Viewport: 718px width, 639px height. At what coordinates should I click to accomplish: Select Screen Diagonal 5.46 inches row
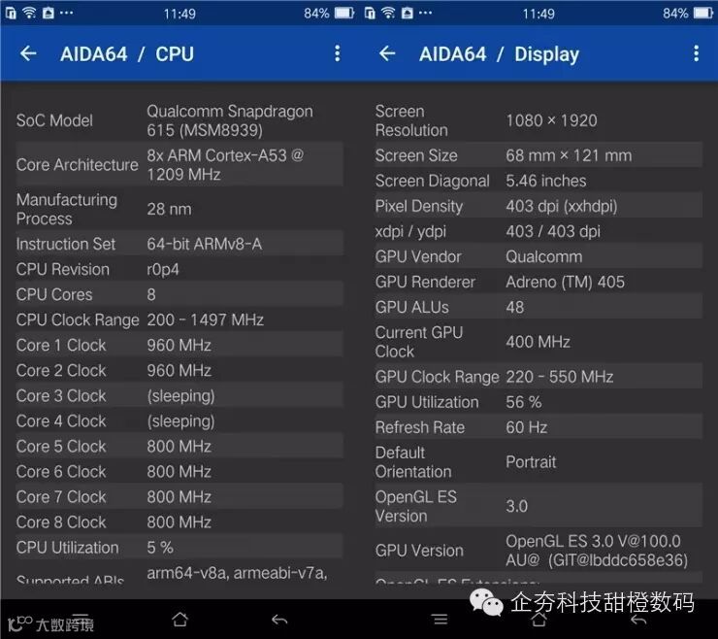[x=538, y=181]
